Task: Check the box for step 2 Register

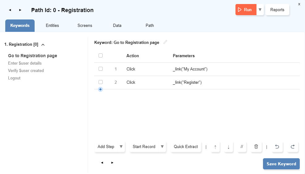Action: click(100, 82)
